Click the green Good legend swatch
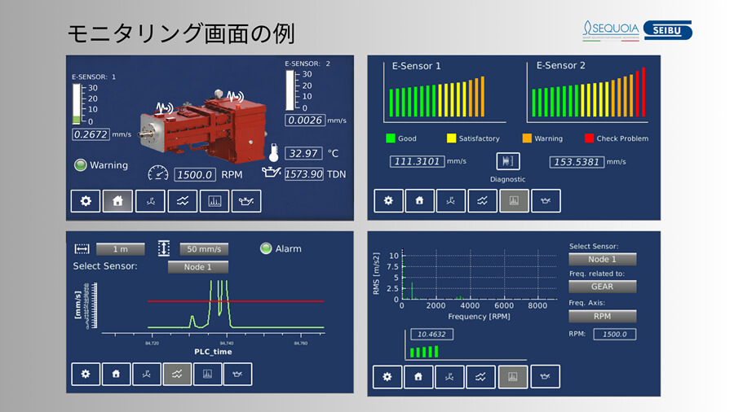 391,138
